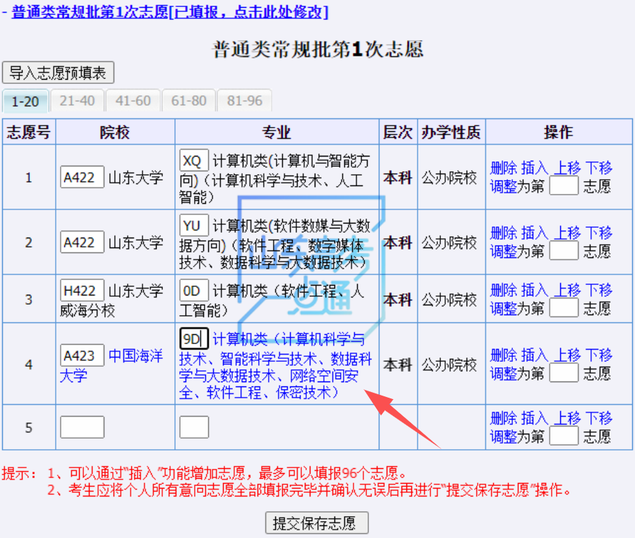Click the 中国海洋大学 school name link

[x=135, y=356]
